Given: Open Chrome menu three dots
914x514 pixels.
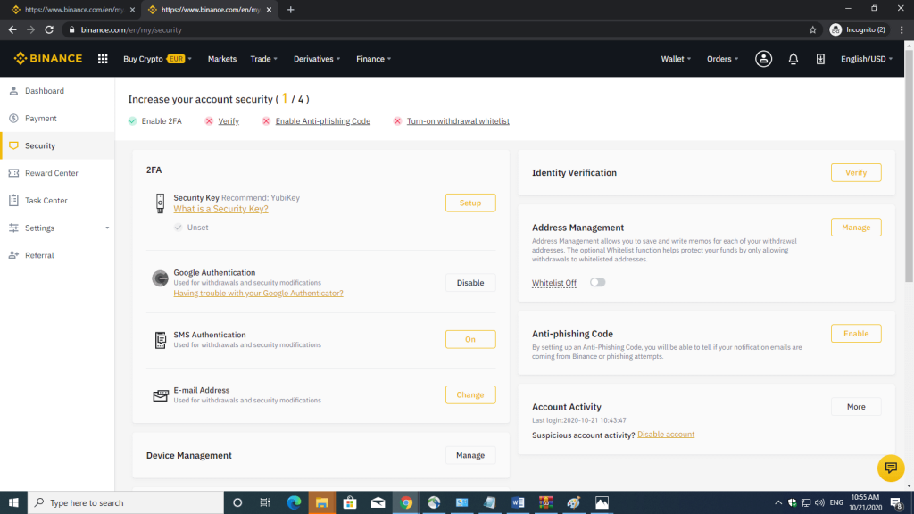Looking at the screenshot, I should click(x=902, y=29).
